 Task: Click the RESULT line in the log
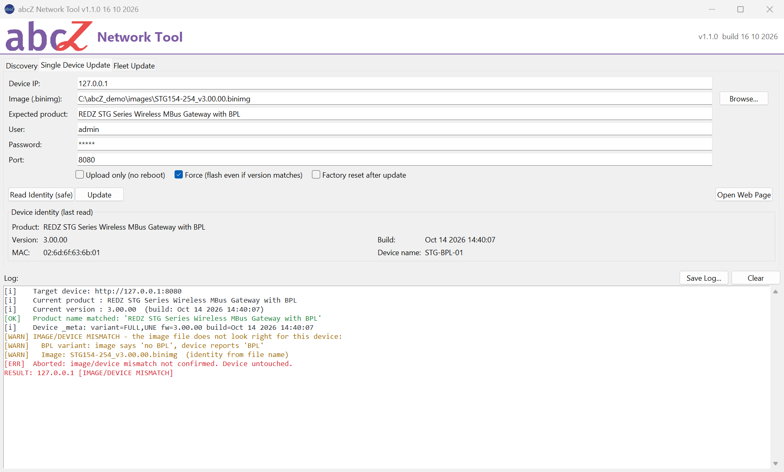89,373
